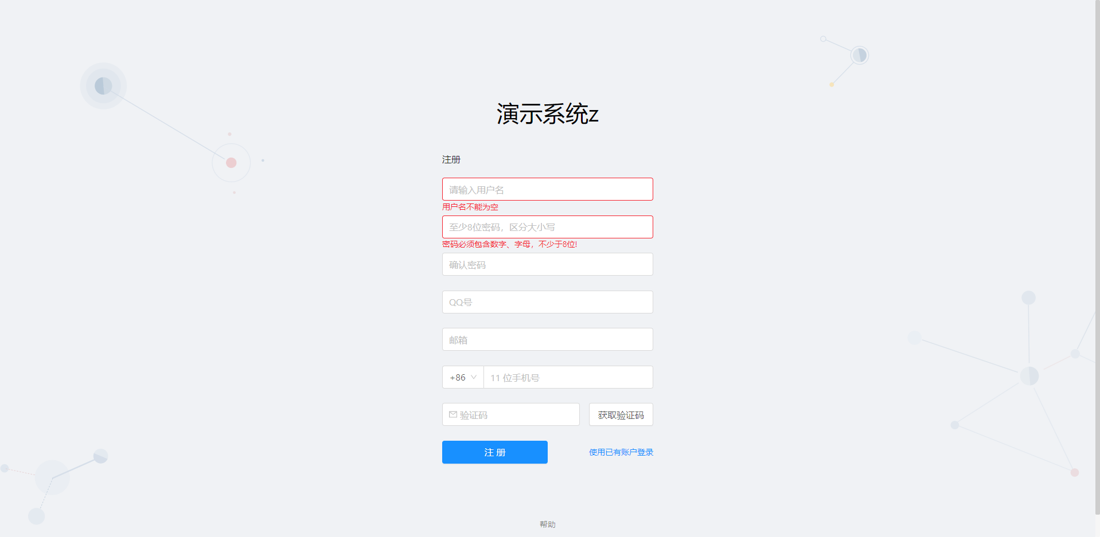This screenshot has width=1100, height=537.
Task: Focus the QQ号 input field
Action: (548, 302)
